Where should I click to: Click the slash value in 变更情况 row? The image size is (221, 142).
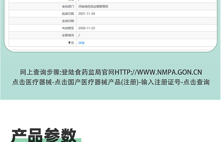[79, 35]
